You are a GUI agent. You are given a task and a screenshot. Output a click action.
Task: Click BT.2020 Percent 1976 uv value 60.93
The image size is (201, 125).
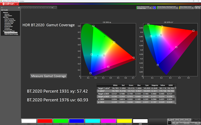(83, 100)
